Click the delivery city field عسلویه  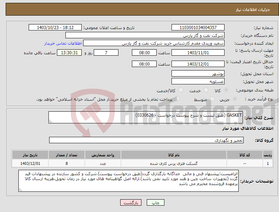[x=198, y=81]
